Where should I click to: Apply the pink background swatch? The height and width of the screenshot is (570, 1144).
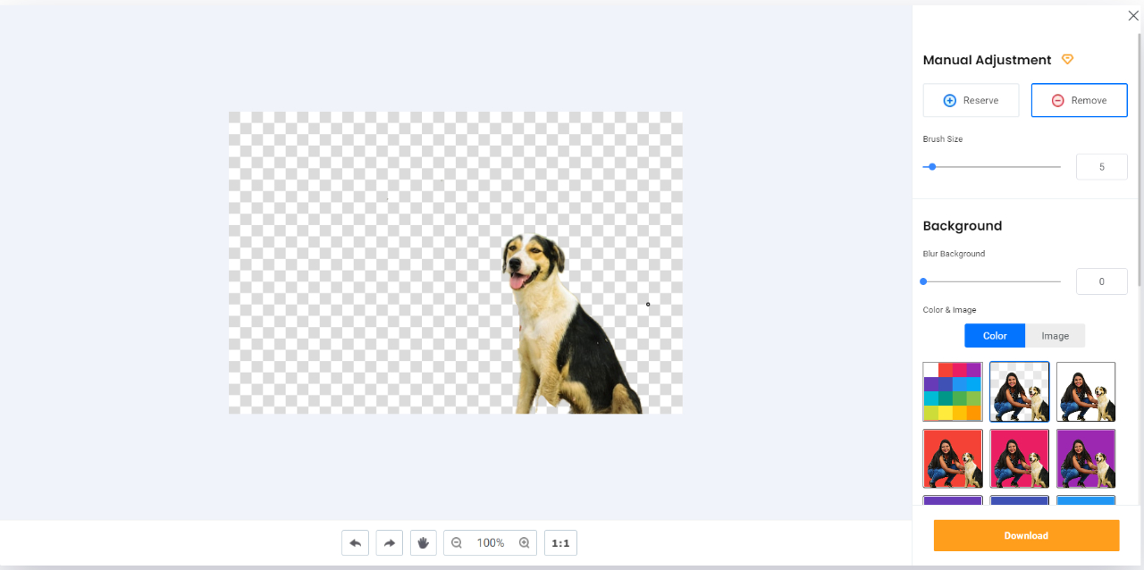pos(1020,458)
